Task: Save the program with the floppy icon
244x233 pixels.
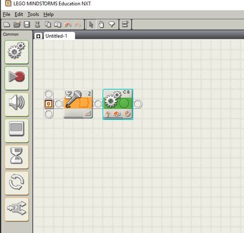Action: point(27,24)
